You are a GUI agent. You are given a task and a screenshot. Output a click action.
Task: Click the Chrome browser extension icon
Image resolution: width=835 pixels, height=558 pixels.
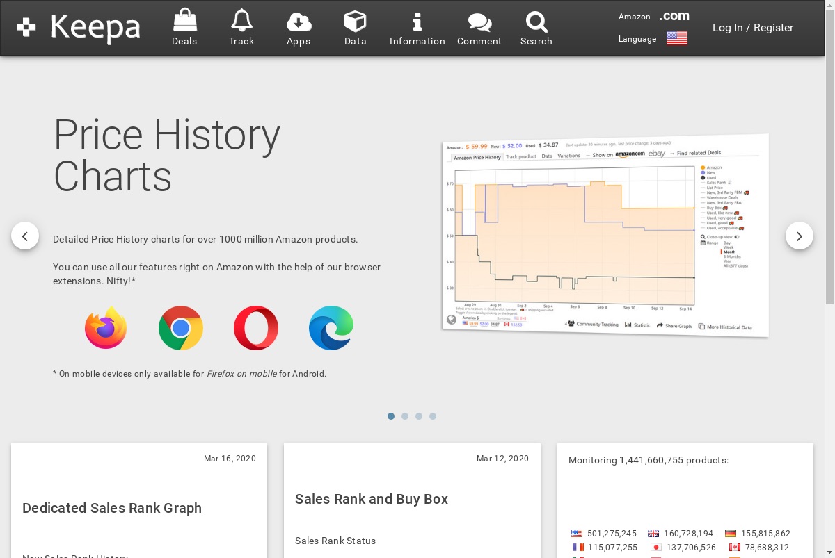click(x=181, y=328)
